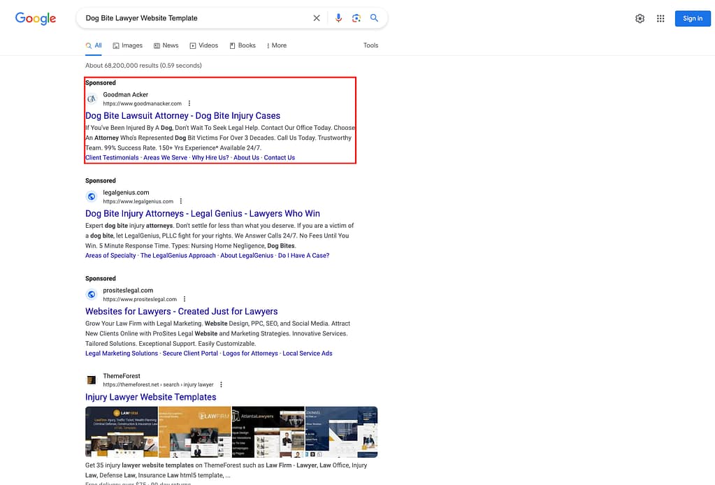715x485 pixels.
Task: Open the Logos for Attorneys sitelink
Action: pos(250,354)
